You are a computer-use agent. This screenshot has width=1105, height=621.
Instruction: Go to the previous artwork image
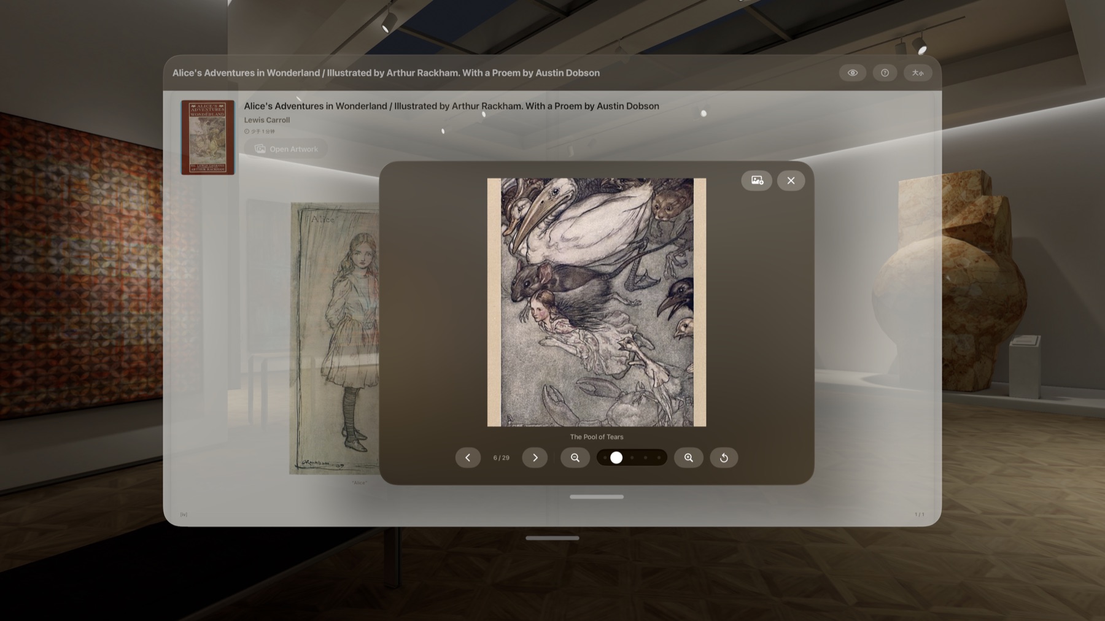click(x=468, y=458)
